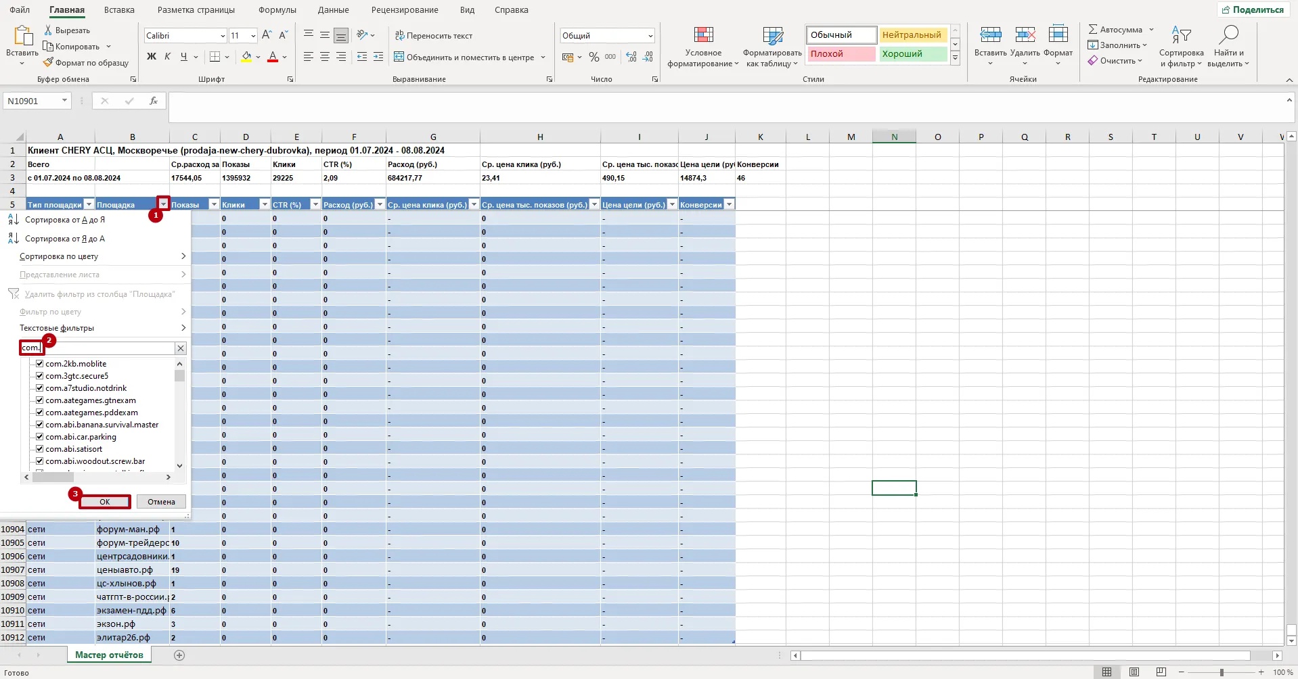Toggle italic (К) text formatting
Screen dimensions: 1298x679
pos(167,57)
